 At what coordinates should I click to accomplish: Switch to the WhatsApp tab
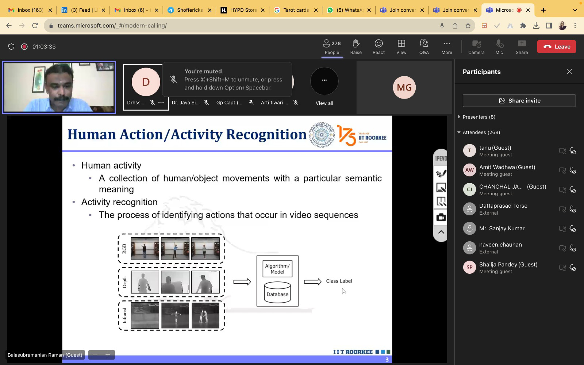(x=349, y=10)
